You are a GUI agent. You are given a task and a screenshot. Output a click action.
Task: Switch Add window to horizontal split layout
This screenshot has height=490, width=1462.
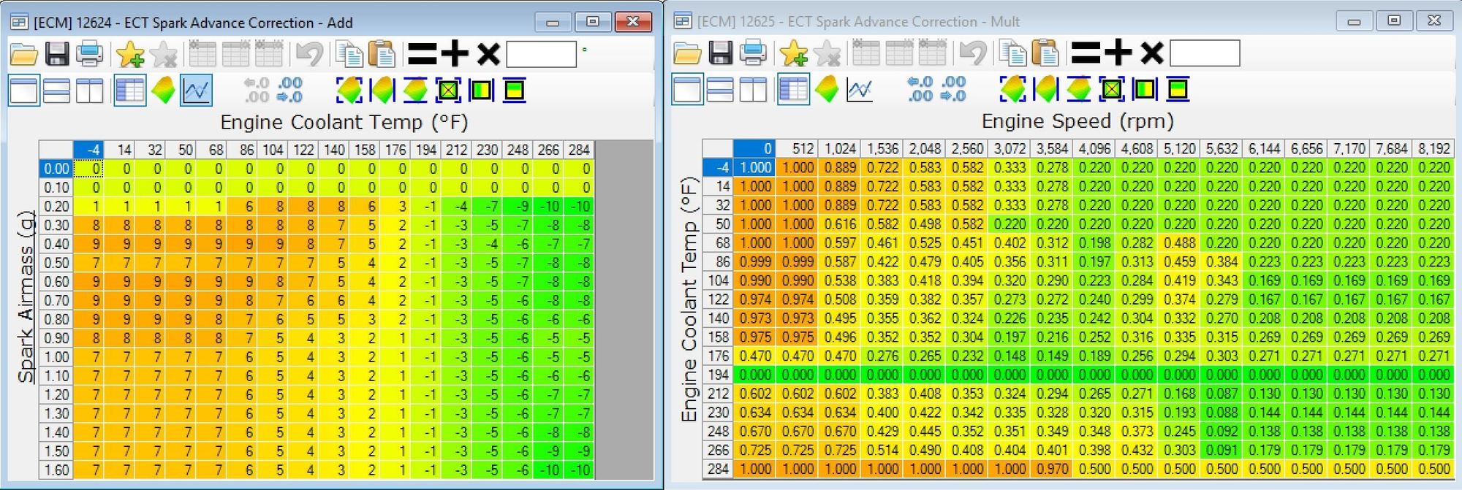point(57,91)
